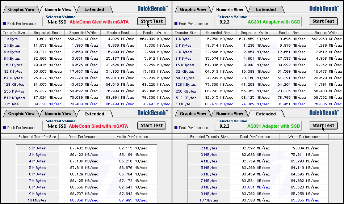Image resolution: width=344 pixels, height=204 pixels.
Task: Open Graphic View tab in 9.2.2 numeric panel
Action: 193,9
